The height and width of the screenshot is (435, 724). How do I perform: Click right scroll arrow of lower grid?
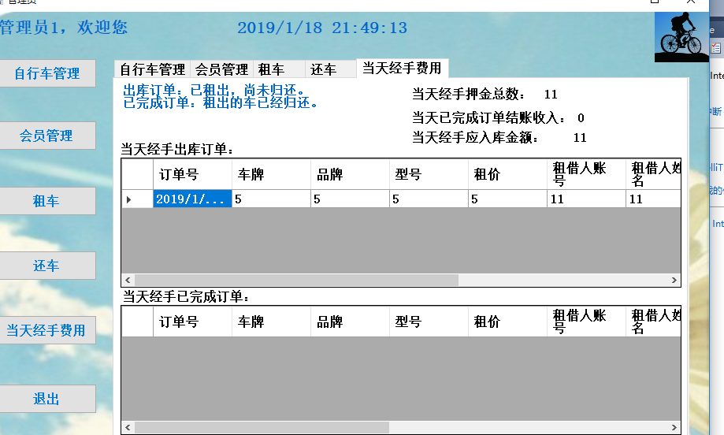pyautogui.click(x=674, y=427)
